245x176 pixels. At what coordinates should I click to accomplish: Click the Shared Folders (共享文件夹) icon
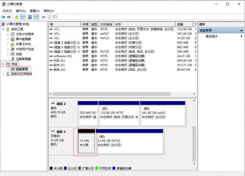click(x=13, y=44)
